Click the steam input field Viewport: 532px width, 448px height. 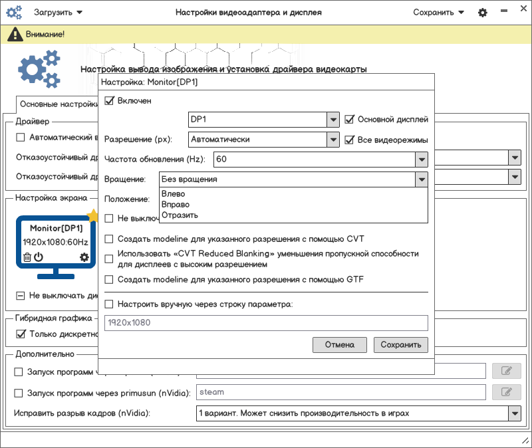coord(341,392)
